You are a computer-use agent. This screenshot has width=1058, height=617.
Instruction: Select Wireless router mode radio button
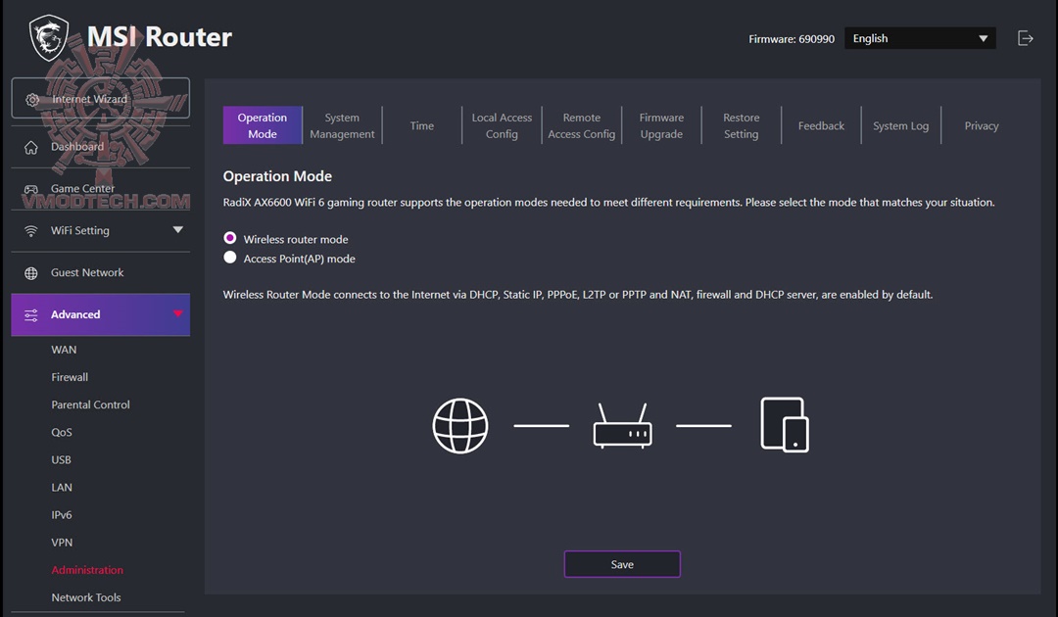pyautogui.click(x=230, y=238)
